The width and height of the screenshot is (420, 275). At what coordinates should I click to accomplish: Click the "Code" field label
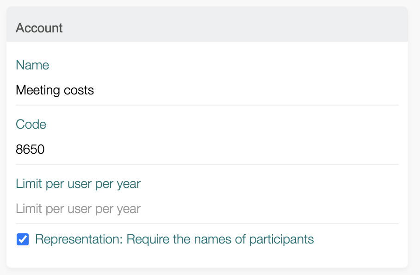(31, 124)
